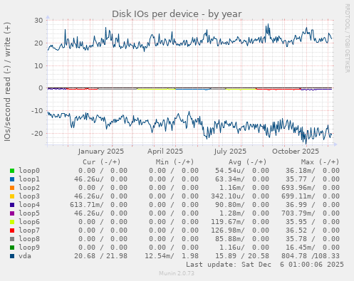Click the Cur (-/+) column header
Screen dimensions: 354x281
coord(102,162)
